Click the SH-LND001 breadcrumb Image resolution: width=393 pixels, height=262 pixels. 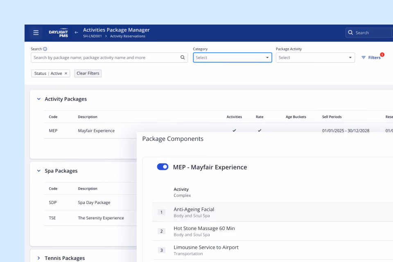pos(92,36)
